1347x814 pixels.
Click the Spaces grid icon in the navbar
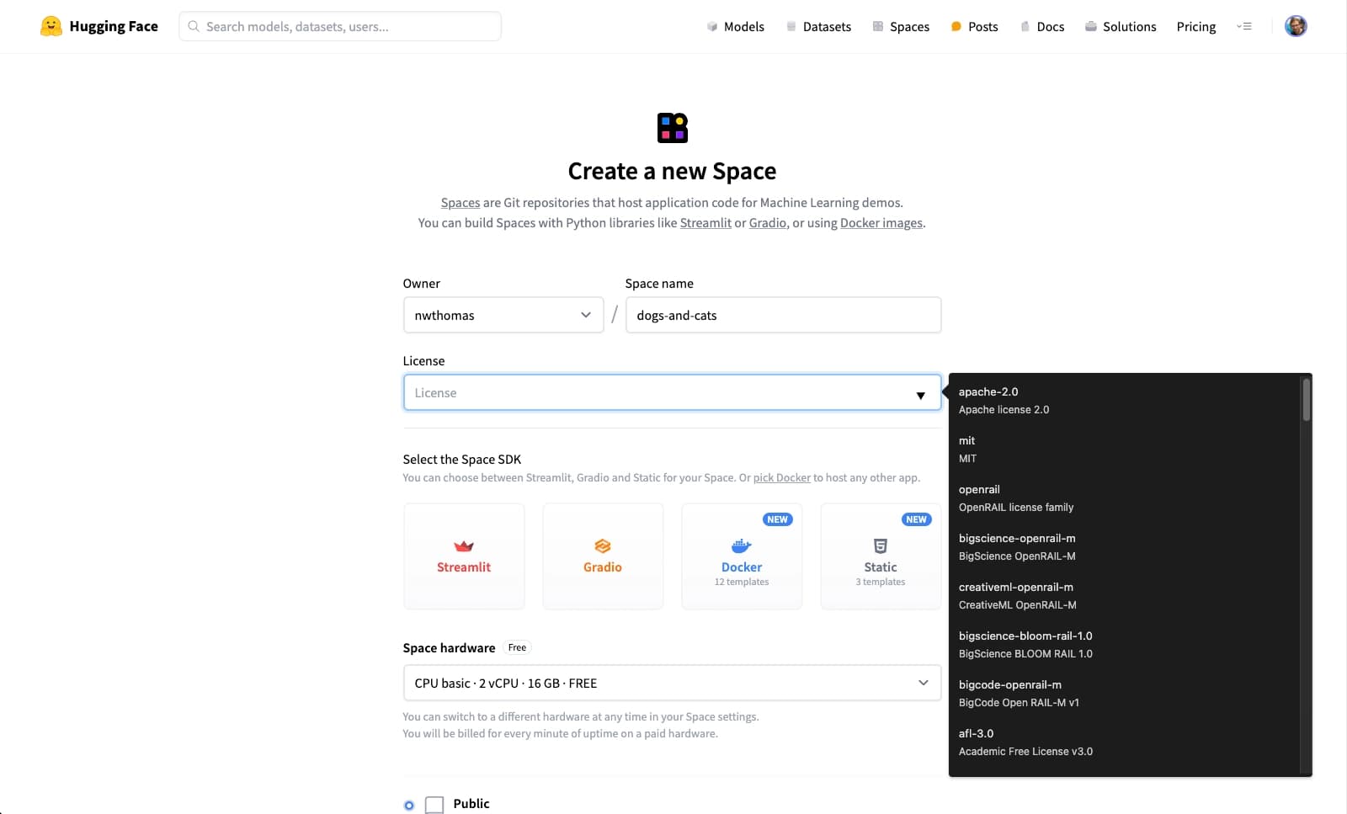point(878,26)
